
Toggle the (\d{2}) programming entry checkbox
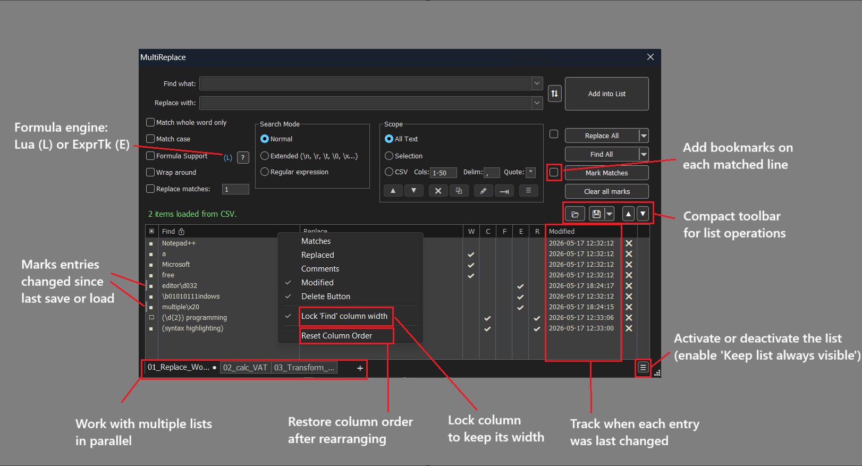pos(151,318)
